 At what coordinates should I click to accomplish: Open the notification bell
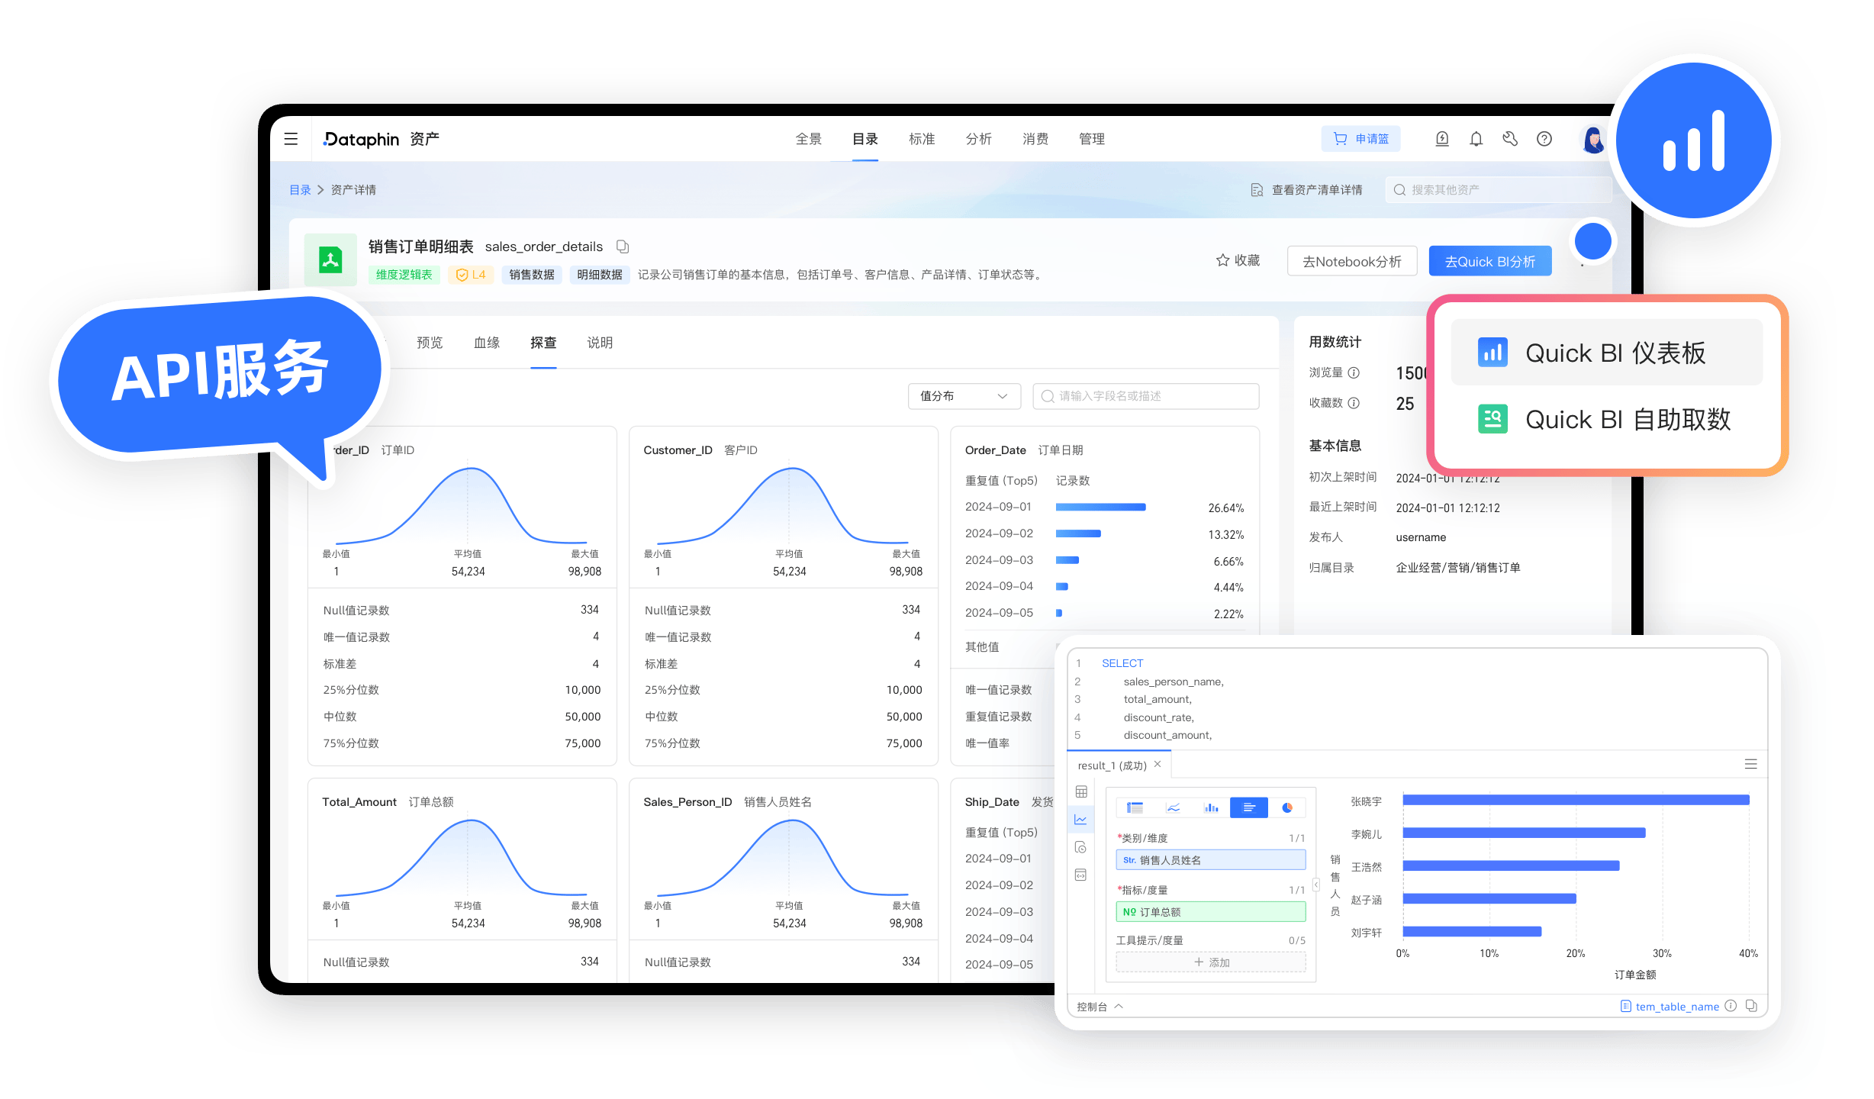[x=1476, y=139]
